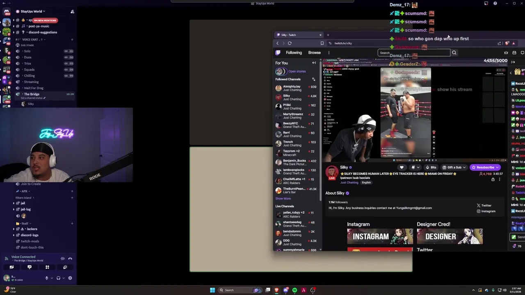Open Discord Activities launcher icon
525x295 pixels.
click(x=47, y=267)
